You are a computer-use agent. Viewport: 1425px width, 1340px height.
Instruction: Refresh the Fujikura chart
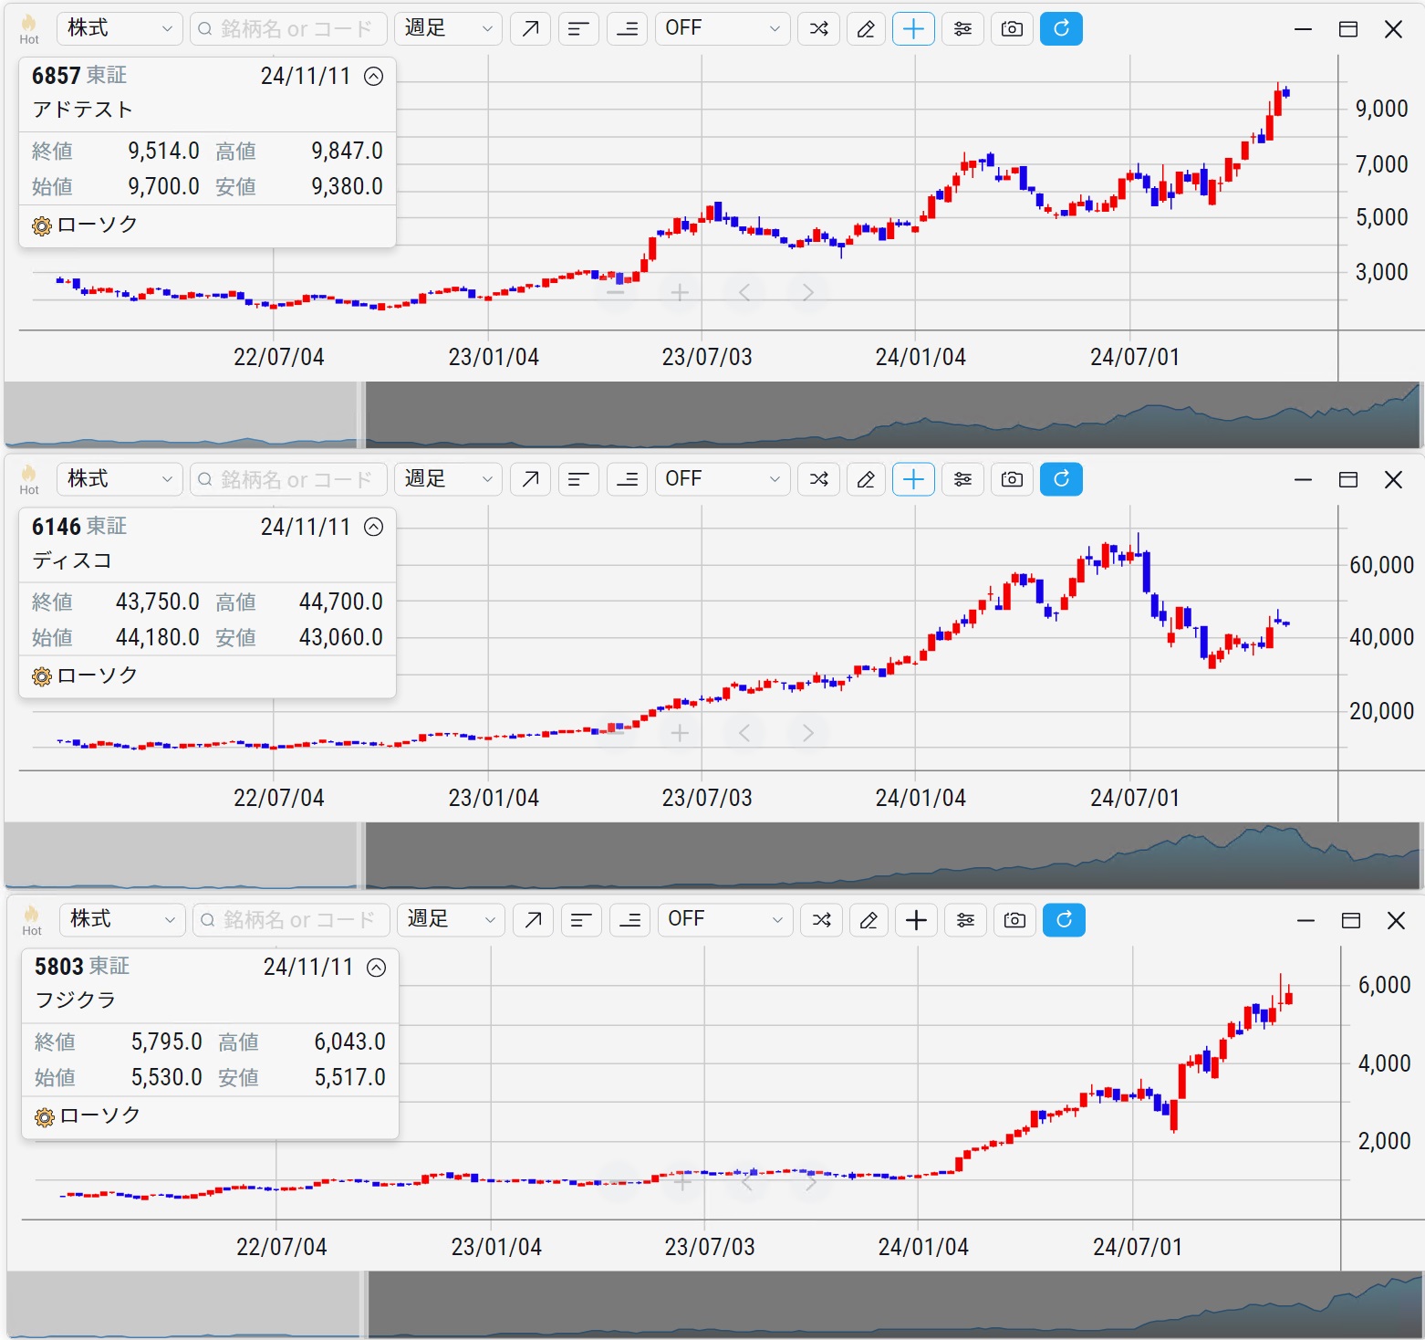pos(1065,920)
